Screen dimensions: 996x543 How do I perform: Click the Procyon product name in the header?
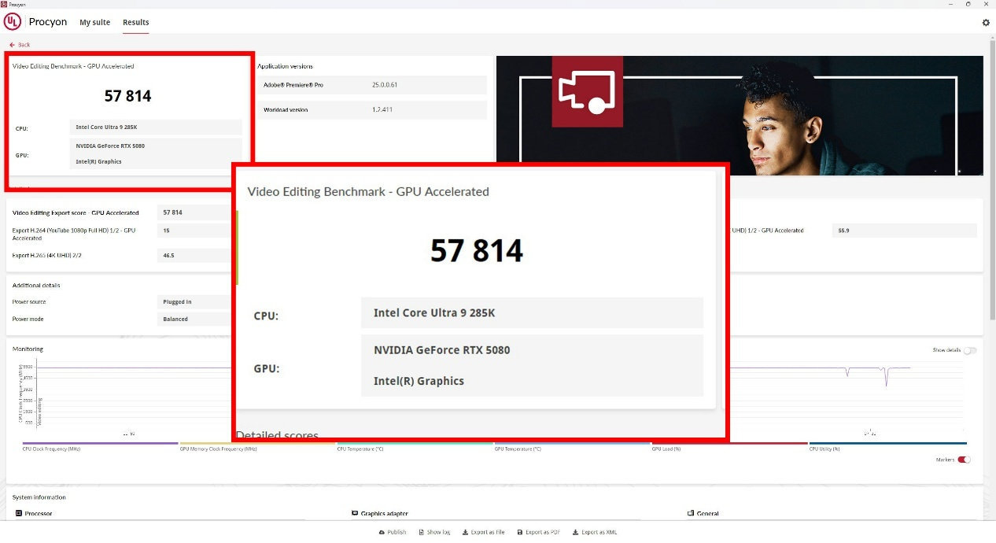[x=48, y=22]
